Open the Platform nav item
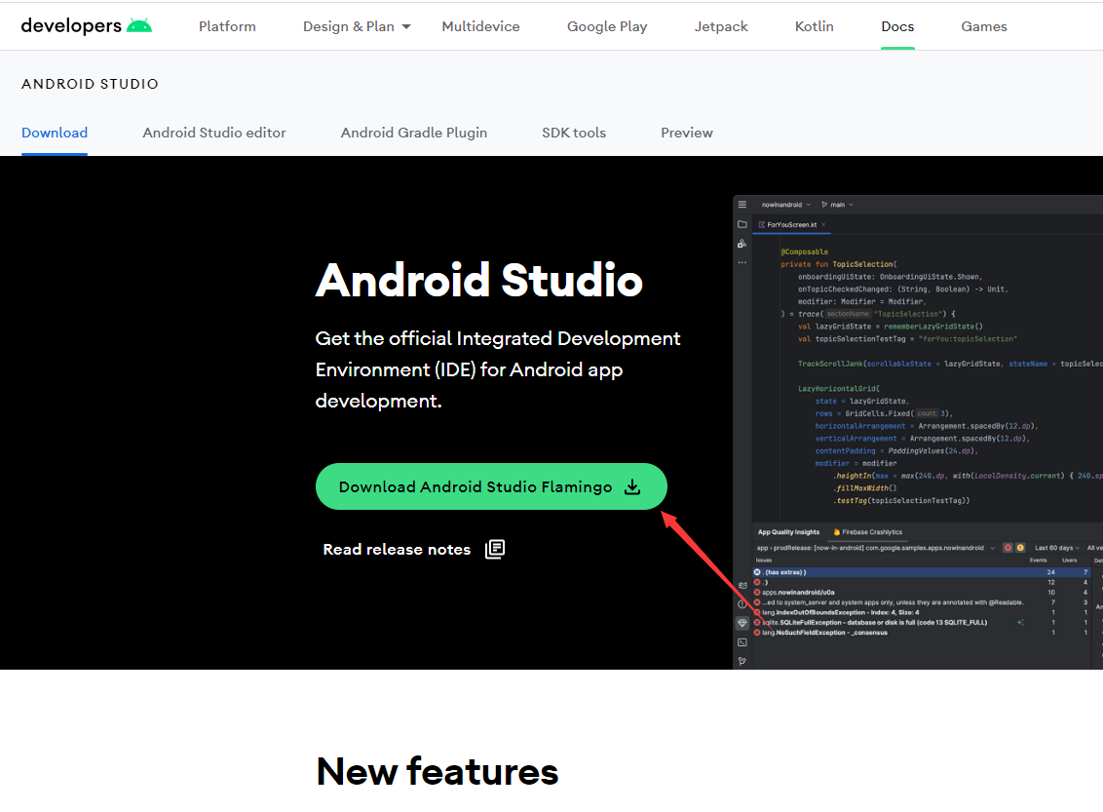1103x812 pixels. pos(227,26)
